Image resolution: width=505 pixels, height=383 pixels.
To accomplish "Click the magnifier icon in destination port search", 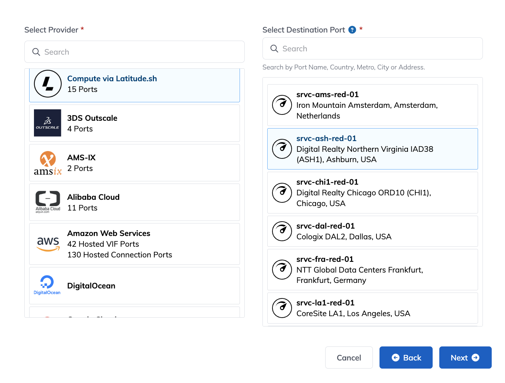I will (274, 49).
